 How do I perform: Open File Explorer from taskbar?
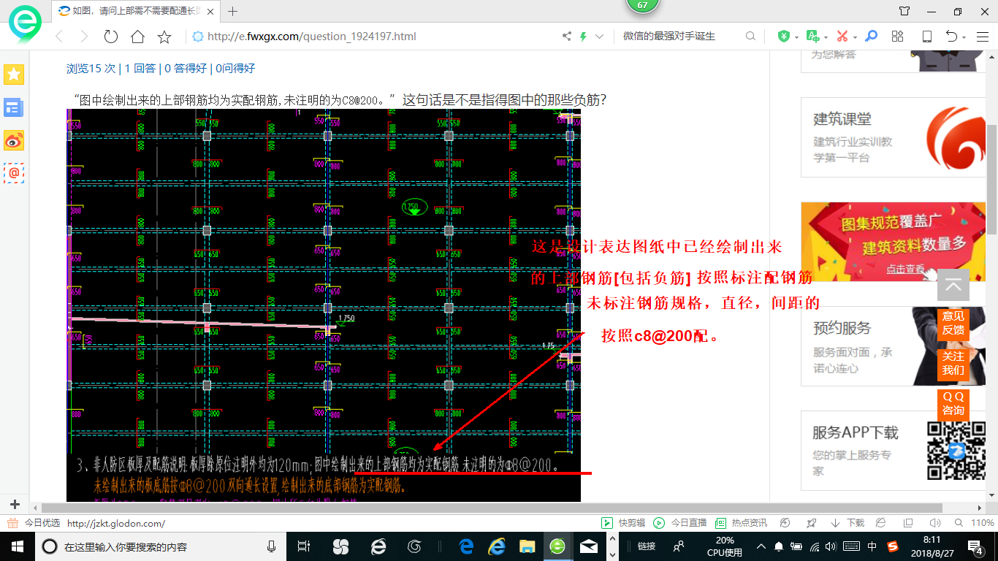pyautogui.click(x=527, y=546)
